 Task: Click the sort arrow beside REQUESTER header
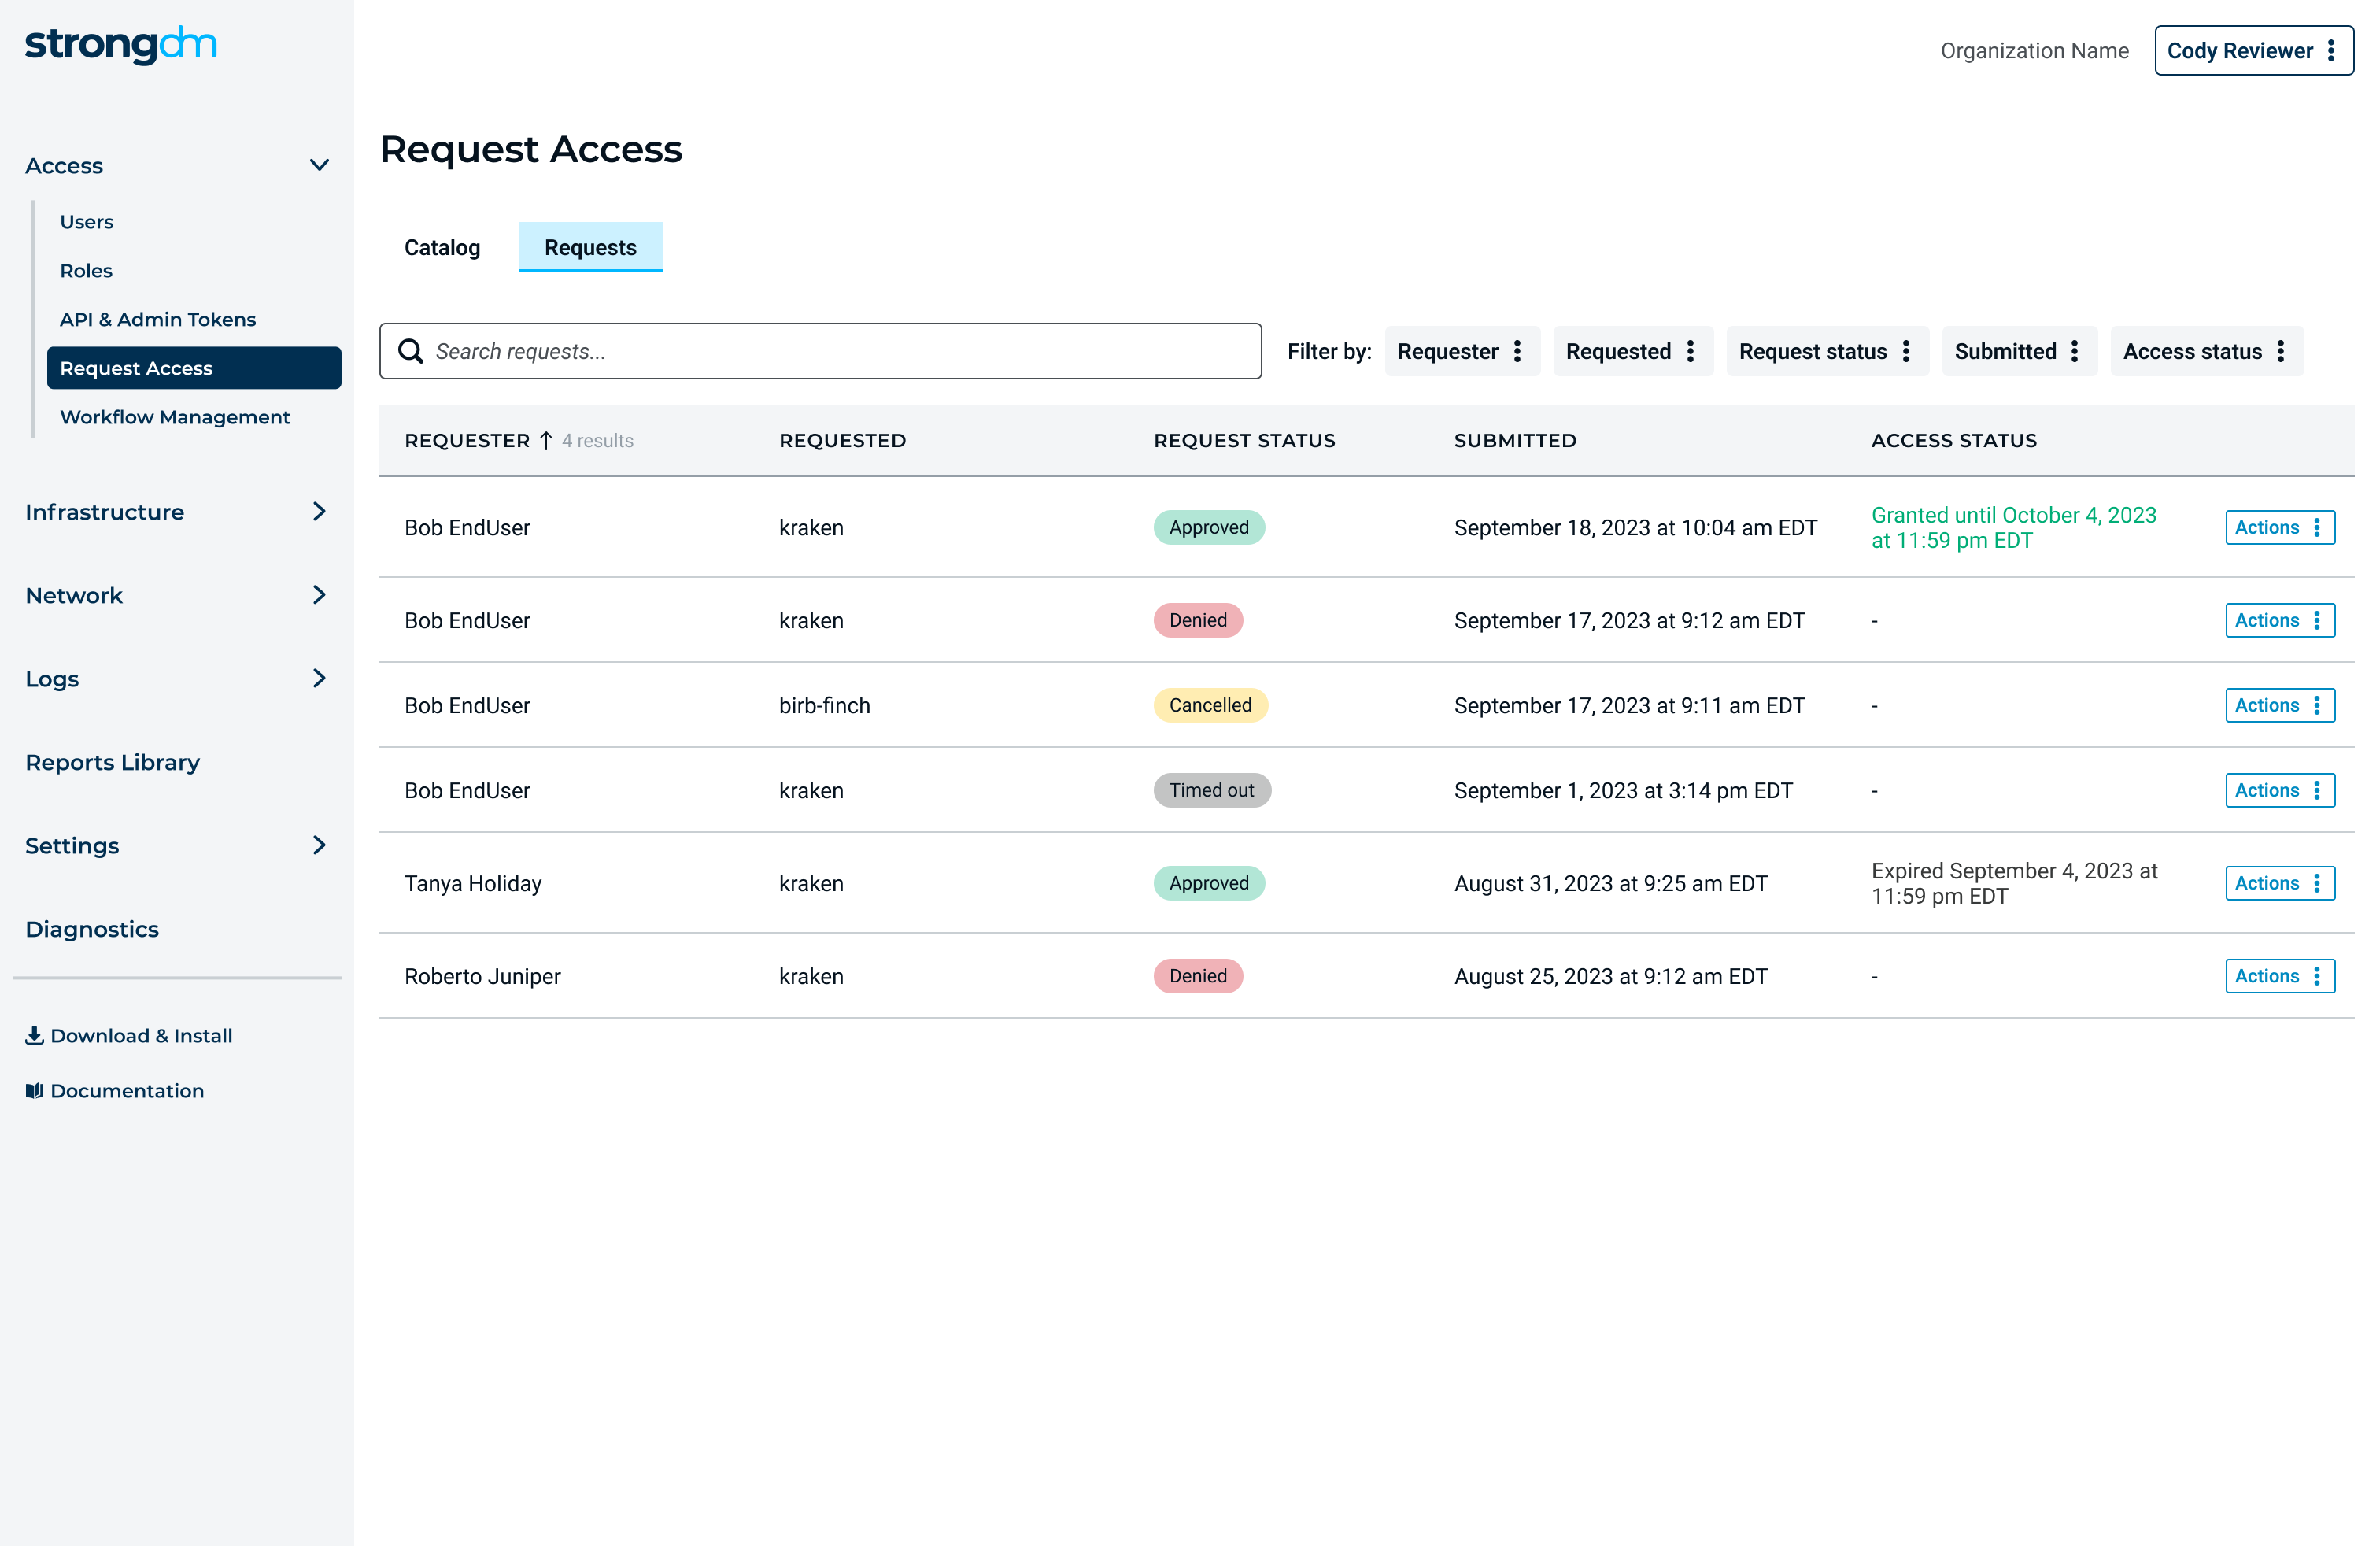coord(546,440)
